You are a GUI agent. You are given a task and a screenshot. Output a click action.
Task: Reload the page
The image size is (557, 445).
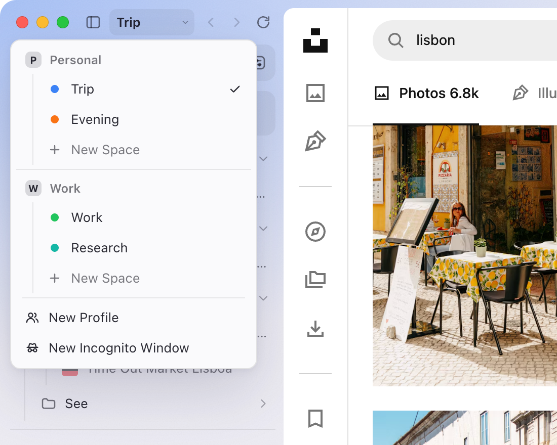coord(263,22)
